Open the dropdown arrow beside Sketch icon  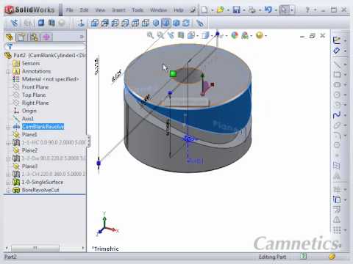coord(345,40)
